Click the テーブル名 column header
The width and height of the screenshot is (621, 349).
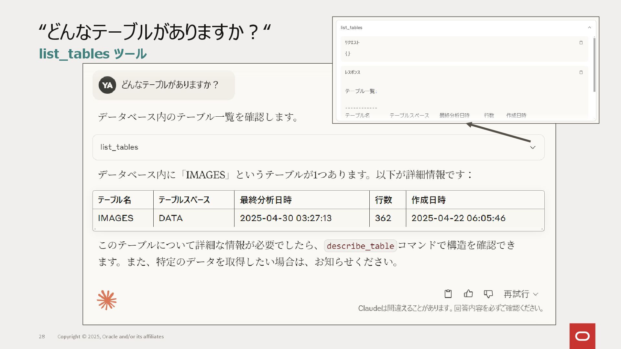114,200
